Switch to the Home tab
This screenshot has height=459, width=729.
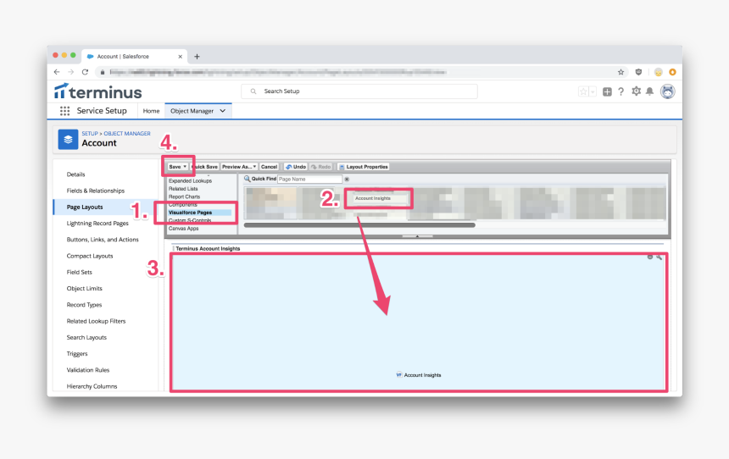tap(151, 111)
